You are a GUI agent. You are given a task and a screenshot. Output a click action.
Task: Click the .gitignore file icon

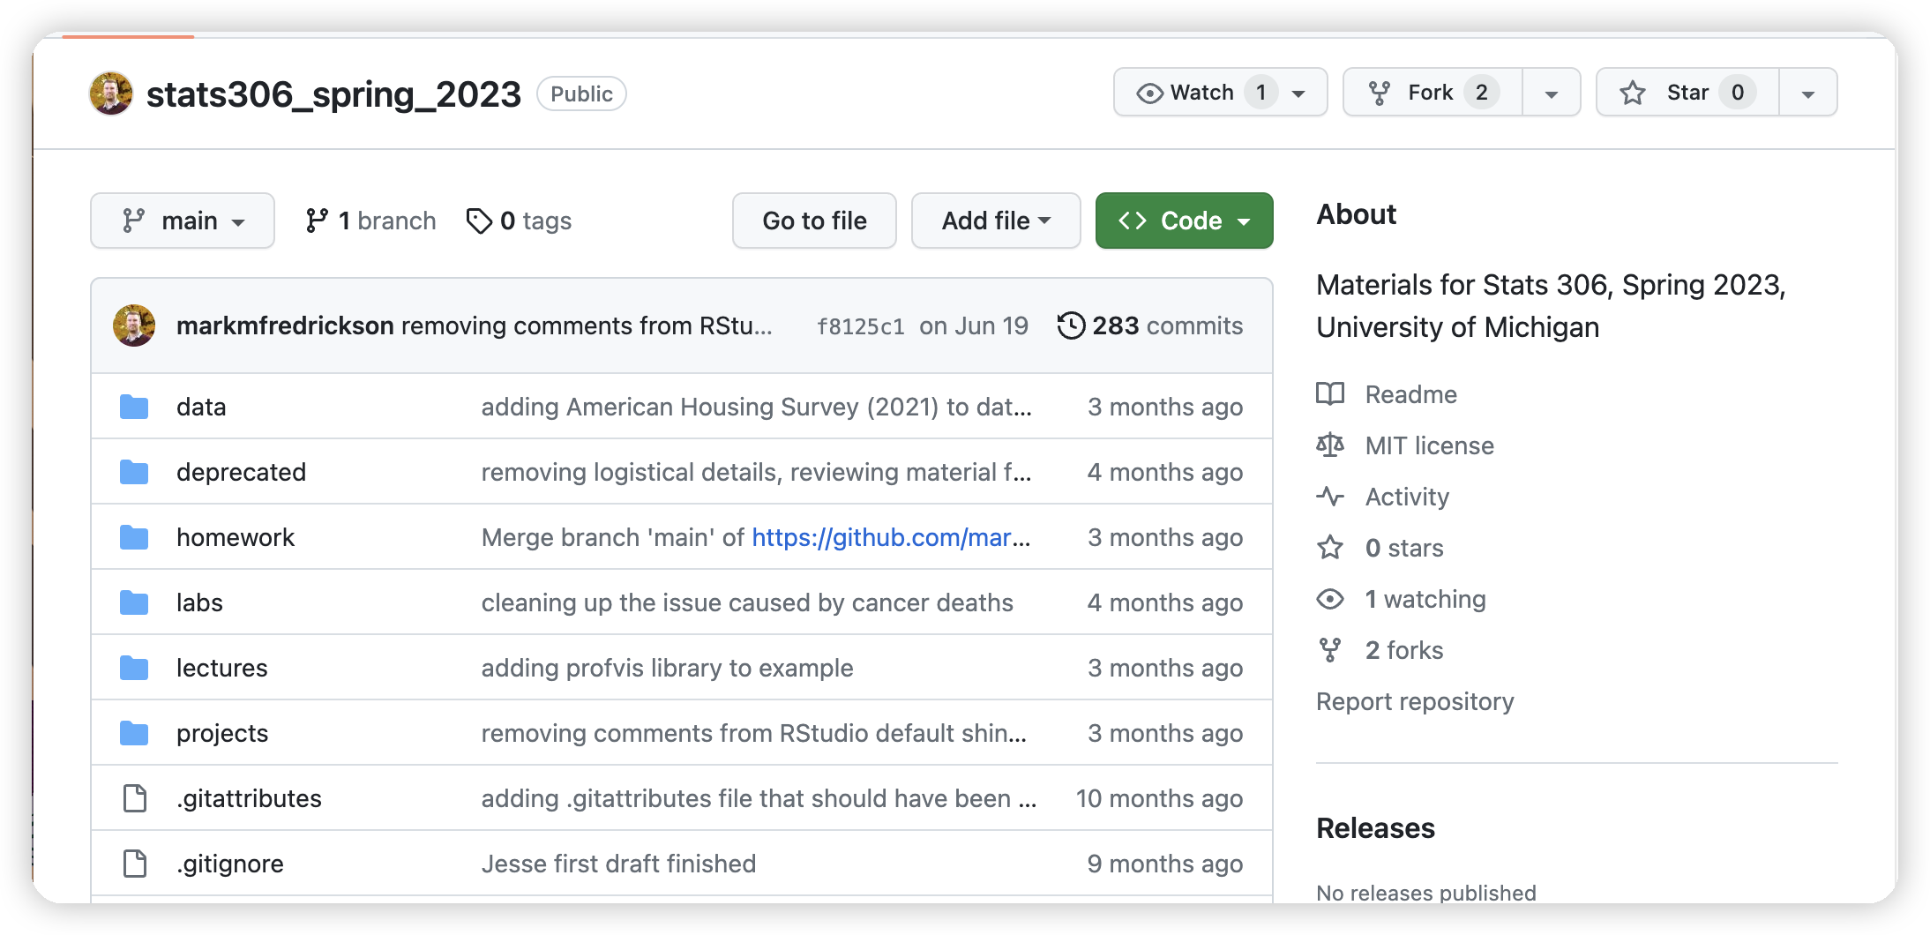point(135,864)
